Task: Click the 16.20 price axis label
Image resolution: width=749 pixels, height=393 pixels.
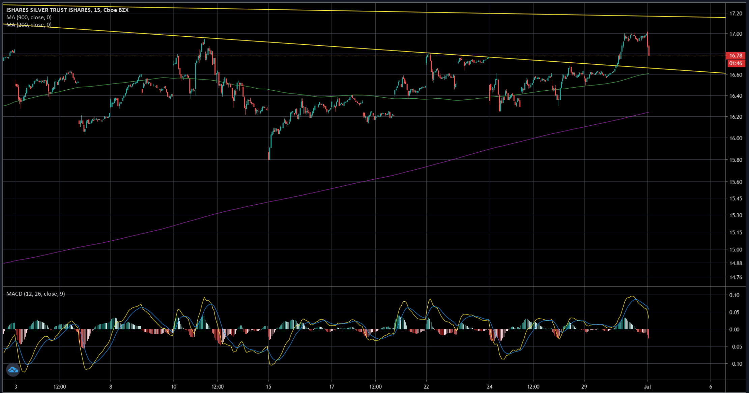Action: [736, 117]
